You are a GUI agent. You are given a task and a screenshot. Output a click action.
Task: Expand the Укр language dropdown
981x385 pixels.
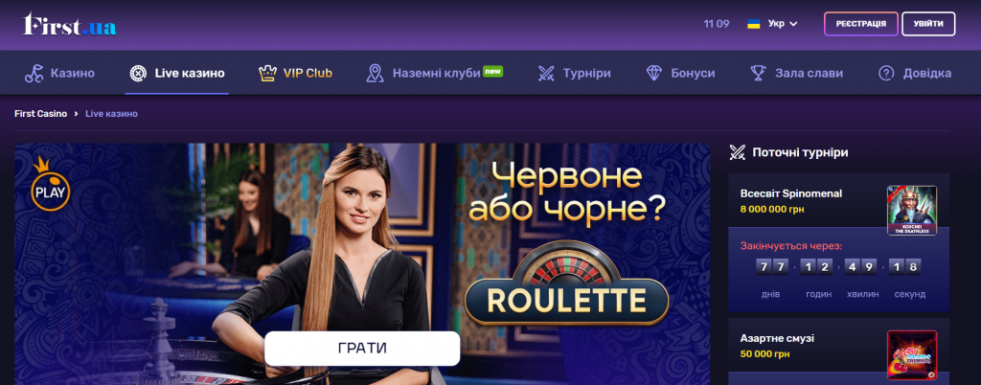(782, 24)
